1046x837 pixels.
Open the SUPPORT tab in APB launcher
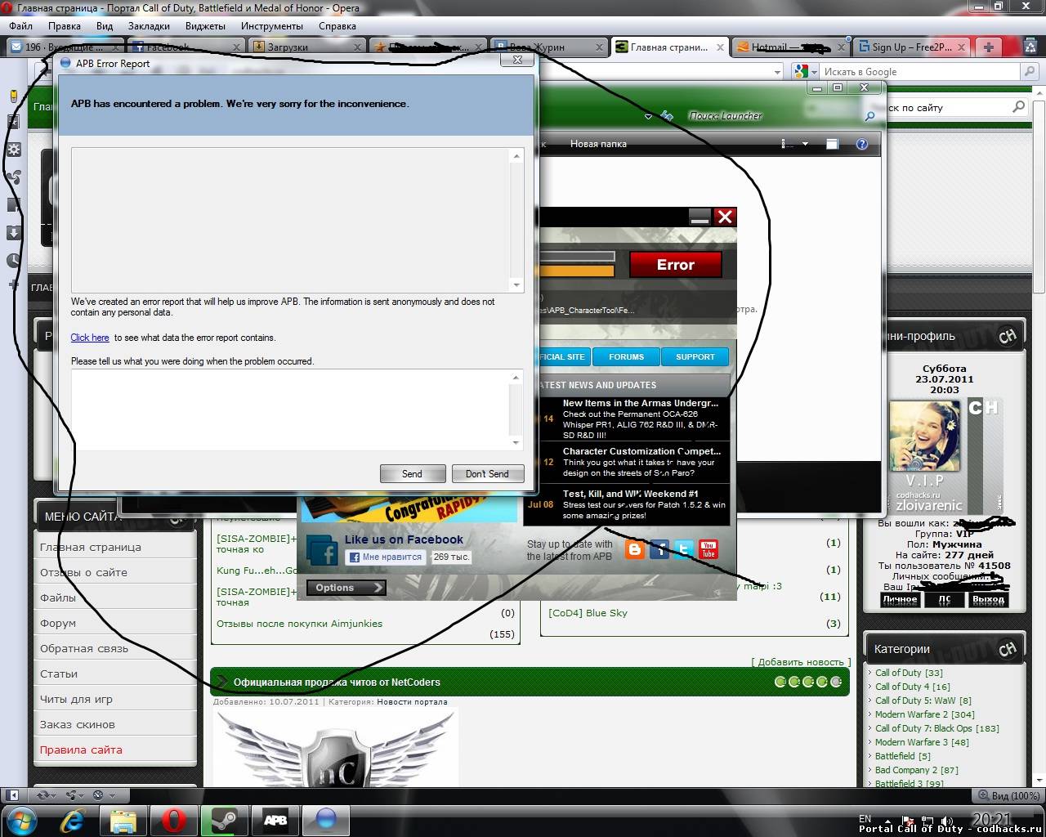(695, 356)
